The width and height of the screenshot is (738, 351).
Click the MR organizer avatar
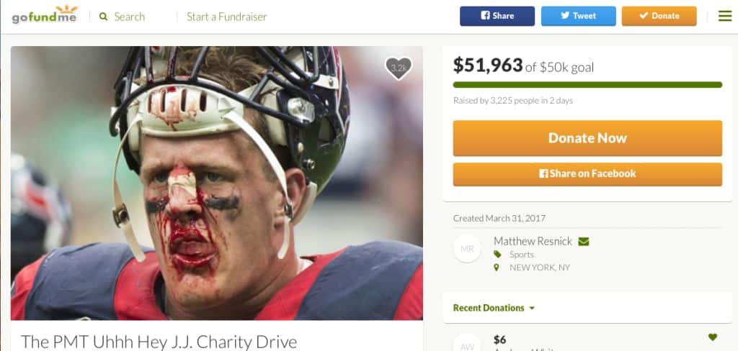[x=467, y=249]
